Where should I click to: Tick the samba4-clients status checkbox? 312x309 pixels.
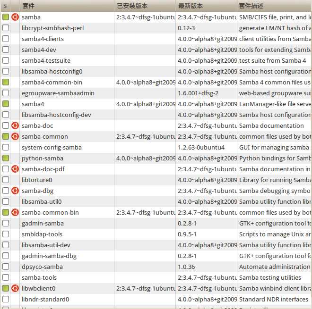[6, 39]
